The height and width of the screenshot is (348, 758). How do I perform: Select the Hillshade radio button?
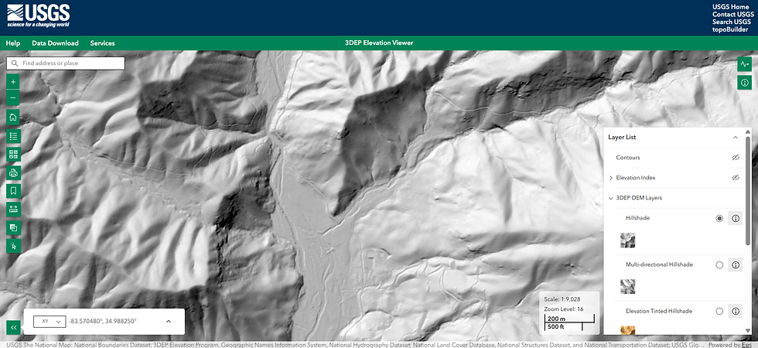pyautogui.click(x=719, y=218)
